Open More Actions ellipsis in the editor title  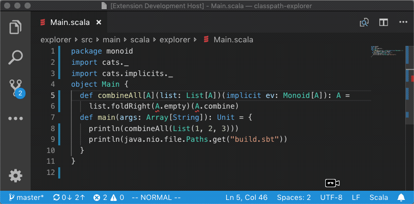tap(403, 22)
